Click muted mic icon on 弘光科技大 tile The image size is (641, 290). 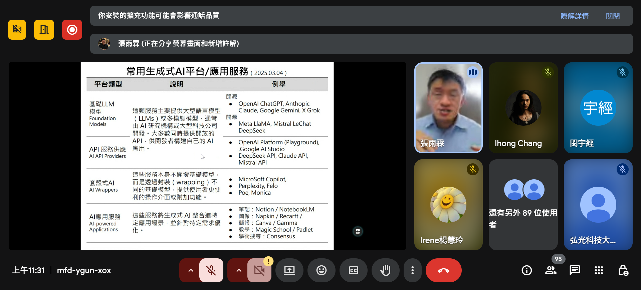coord(623,169)
